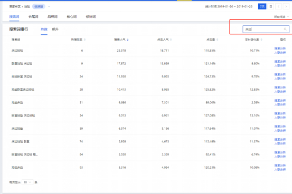The height and width of the screenshot is (194, 292).
Task: Select the keyword in the rank 24 row
Action: click(22, 76)
